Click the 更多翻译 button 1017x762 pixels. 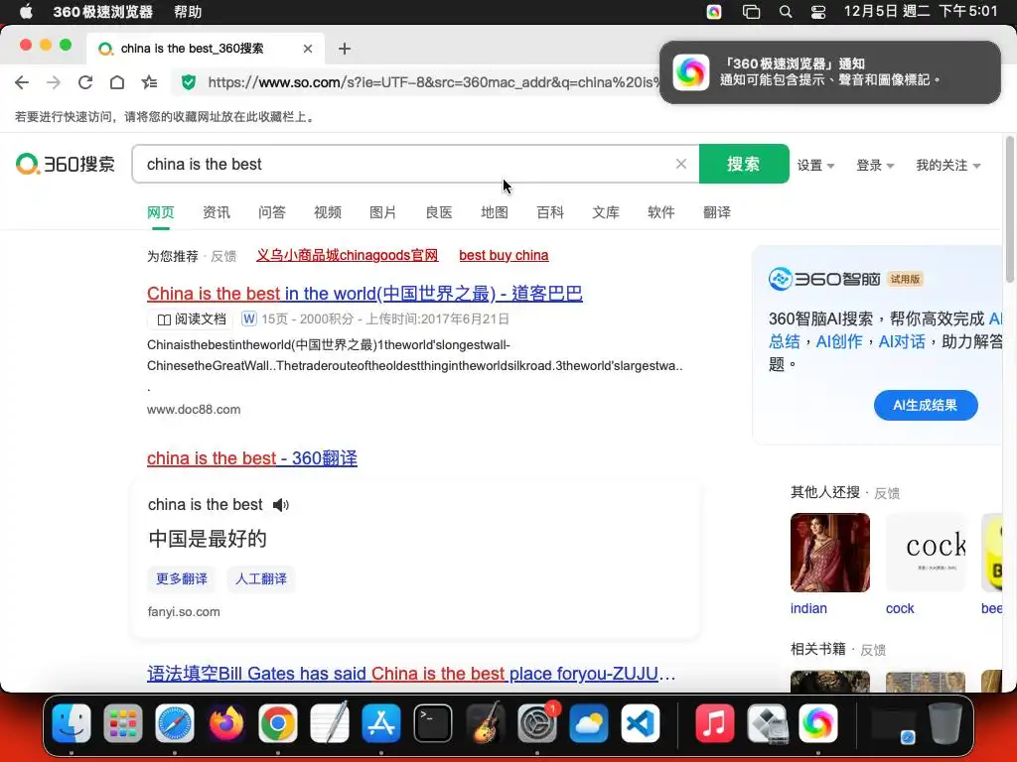tap(182, 578)
